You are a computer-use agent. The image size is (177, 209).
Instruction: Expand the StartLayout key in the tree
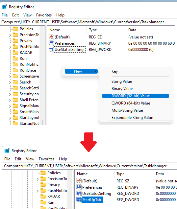10,118
